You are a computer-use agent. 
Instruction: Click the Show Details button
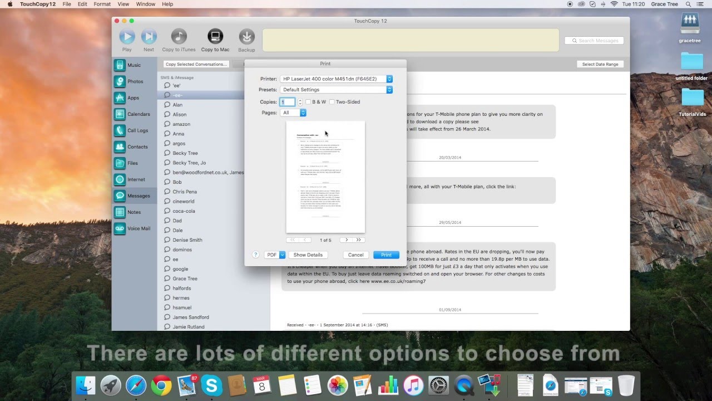[x=308, y=255]
